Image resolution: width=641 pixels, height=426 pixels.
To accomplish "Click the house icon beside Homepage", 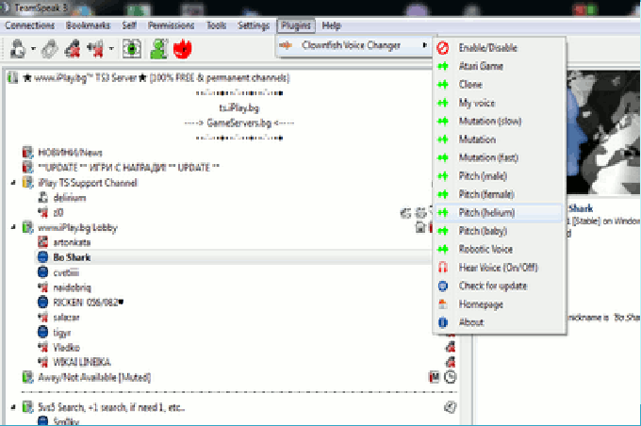I will coord(442,304).
